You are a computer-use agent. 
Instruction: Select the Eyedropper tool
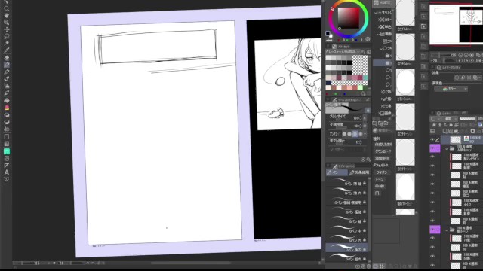pyautogui.click(x=7, y=50)
